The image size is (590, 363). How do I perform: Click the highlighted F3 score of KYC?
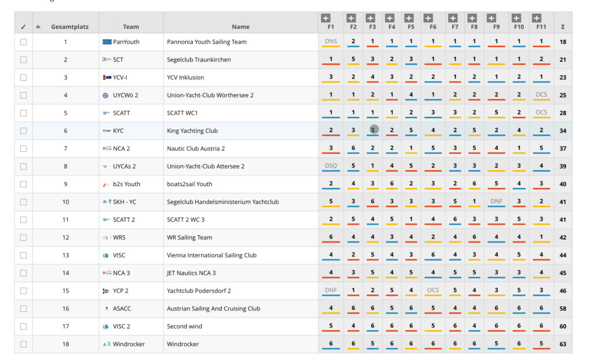pyautogui.click(x=373, y=130)
